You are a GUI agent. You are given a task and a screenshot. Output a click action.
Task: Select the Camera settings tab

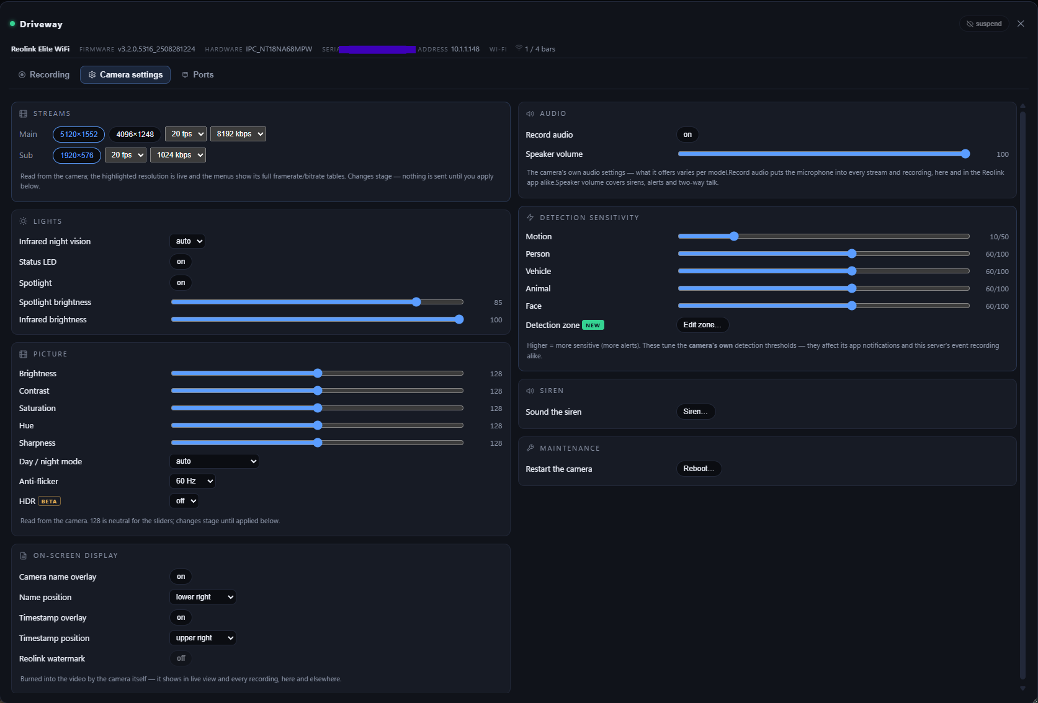pyautogui.click(x=125, y=74)
